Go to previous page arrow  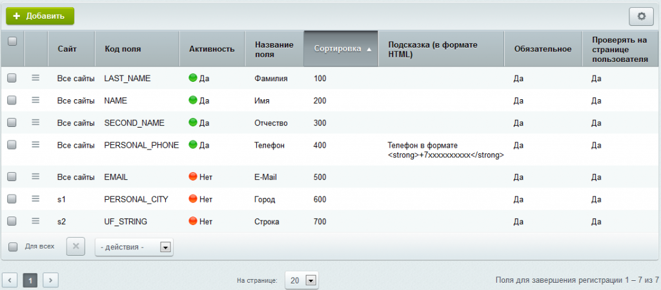pyautogui.click(x=10, y=280)
